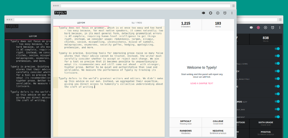Click LOAD A SAMPLE TEXT link
Image resolution: width=288 pixels, height=138 pixels.
point(202,83)
